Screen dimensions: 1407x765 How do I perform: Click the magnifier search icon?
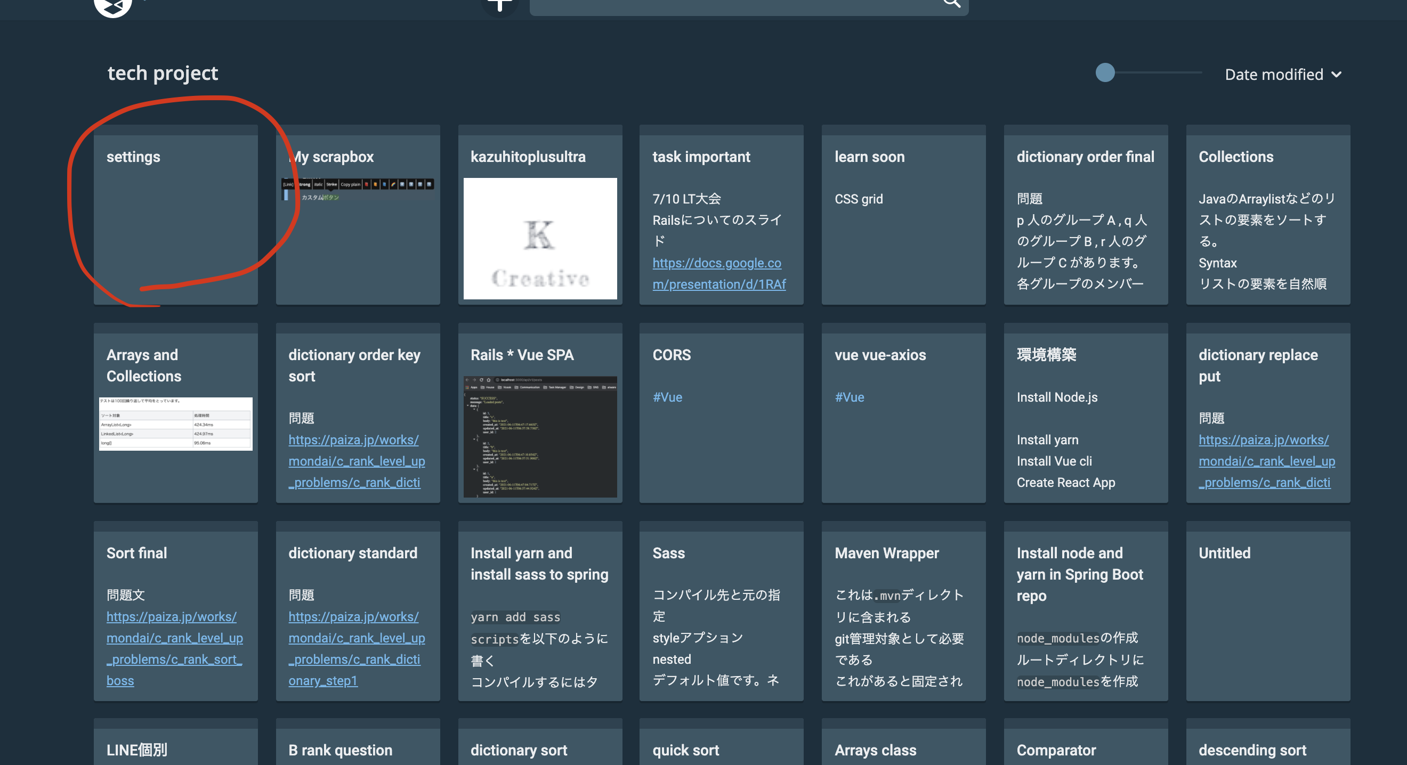951,3
